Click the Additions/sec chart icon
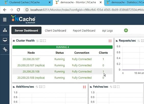This screenshot has height=104, width=144. (x=14, y=87)
